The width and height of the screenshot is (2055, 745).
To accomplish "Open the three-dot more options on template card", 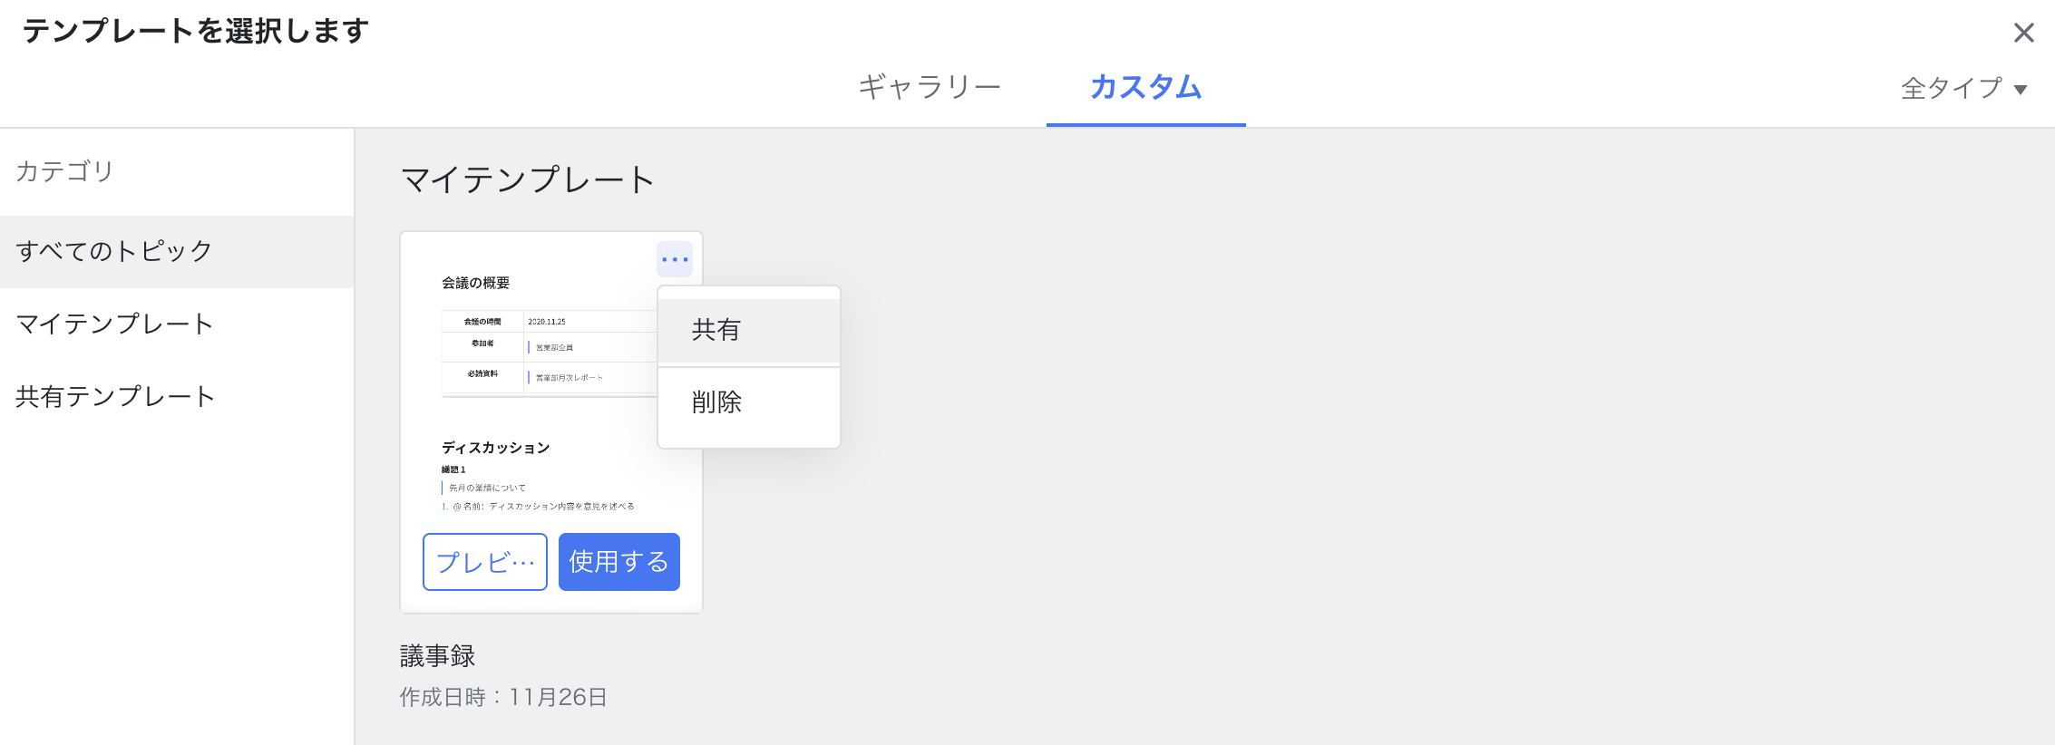I will (x=675, y=259).
